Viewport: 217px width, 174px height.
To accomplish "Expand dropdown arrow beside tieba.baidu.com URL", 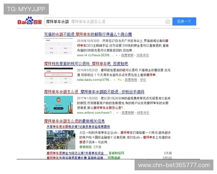I will [x=114, y=80].
